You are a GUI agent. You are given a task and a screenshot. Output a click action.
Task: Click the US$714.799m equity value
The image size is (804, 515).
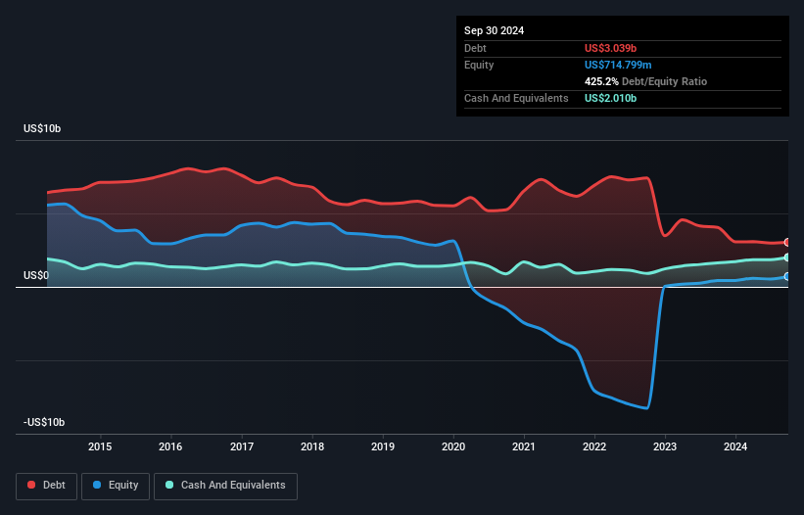618,65
